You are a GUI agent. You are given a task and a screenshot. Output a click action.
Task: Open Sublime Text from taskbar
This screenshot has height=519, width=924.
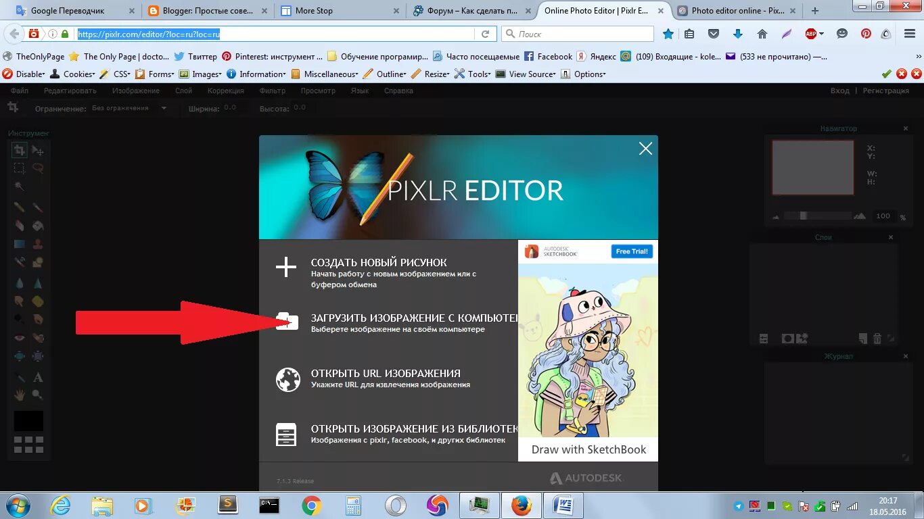point(228,505)
